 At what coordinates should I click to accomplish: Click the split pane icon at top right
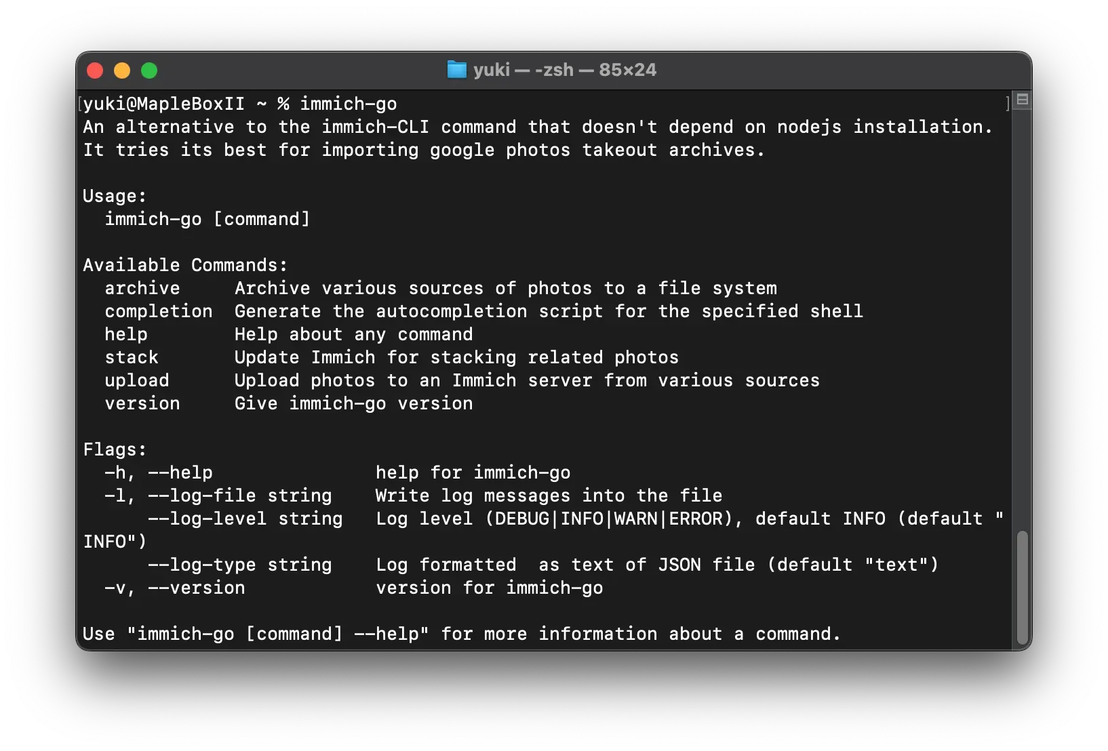tap(1023, 100)
